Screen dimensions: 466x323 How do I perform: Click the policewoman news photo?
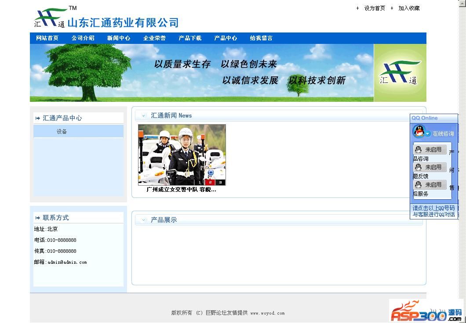coord(182,155)
